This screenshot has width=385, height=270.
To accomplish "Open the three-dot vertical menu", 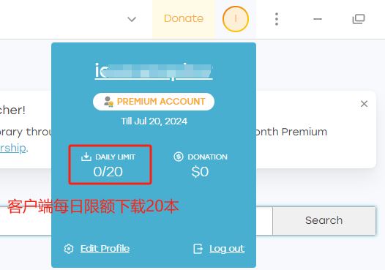I will tap(277, 19).
